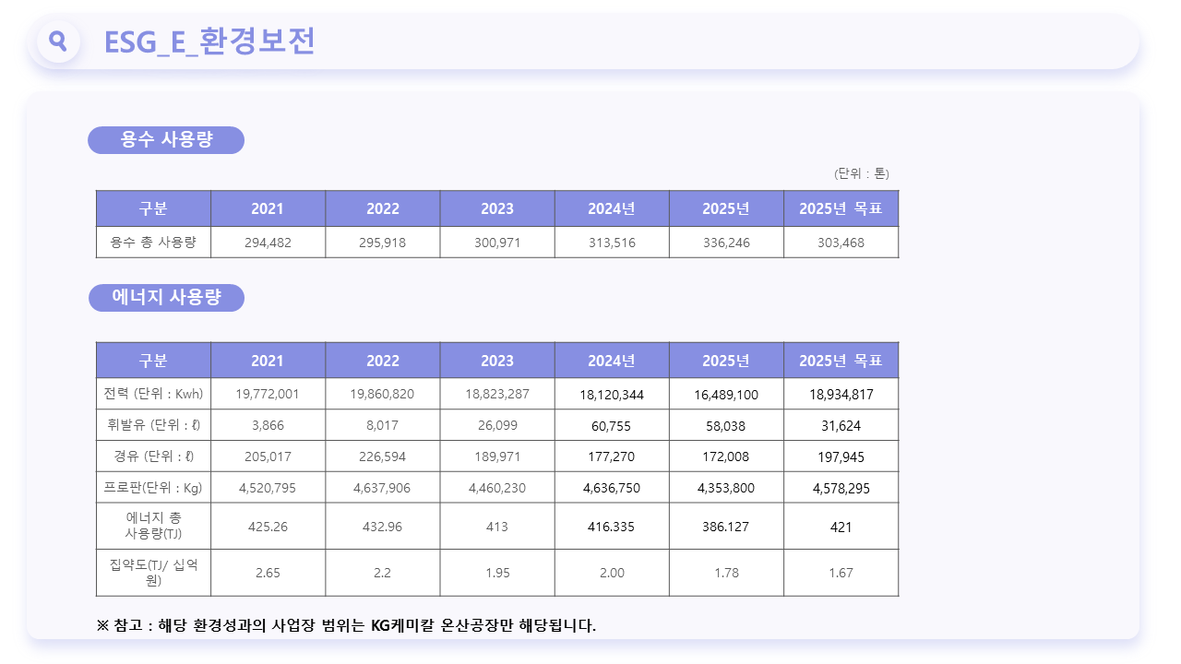
Task: Select gasoline value 60,755
Action: click(x=612, y=426)
